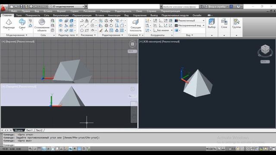This screenshot has height=155, width=276.
Task: Open the AutoCAD application menu button
Action: (x=3, y=8)
